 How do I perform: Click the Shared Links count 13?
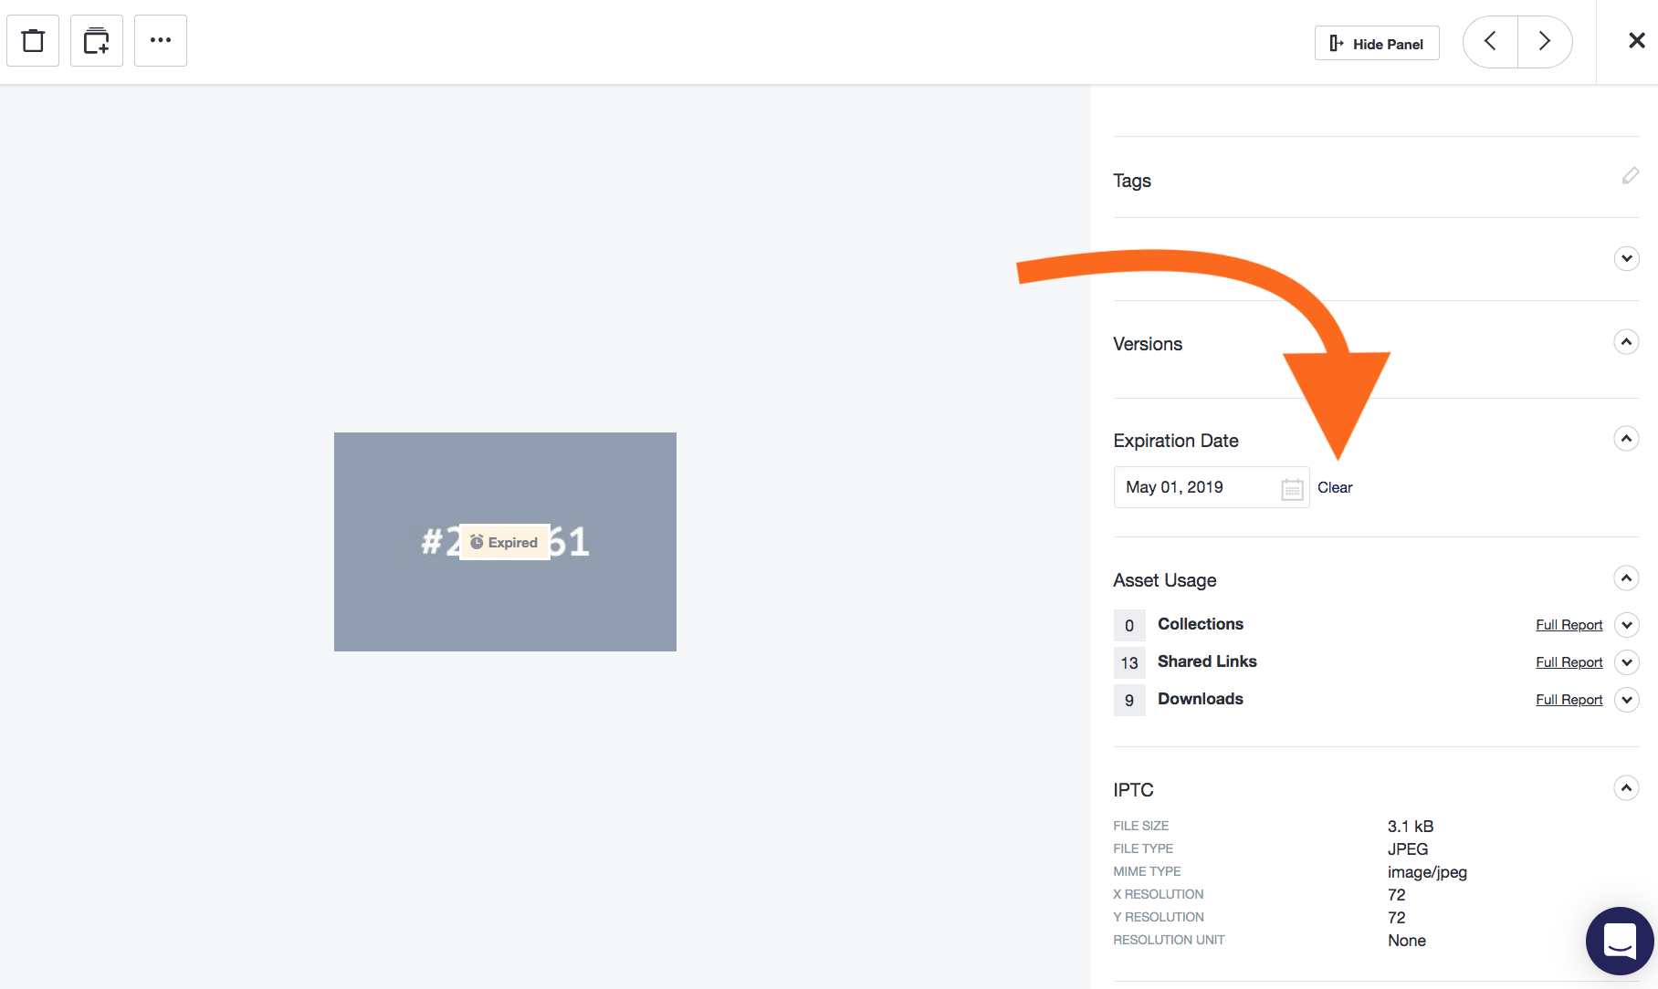[1129, 663]
